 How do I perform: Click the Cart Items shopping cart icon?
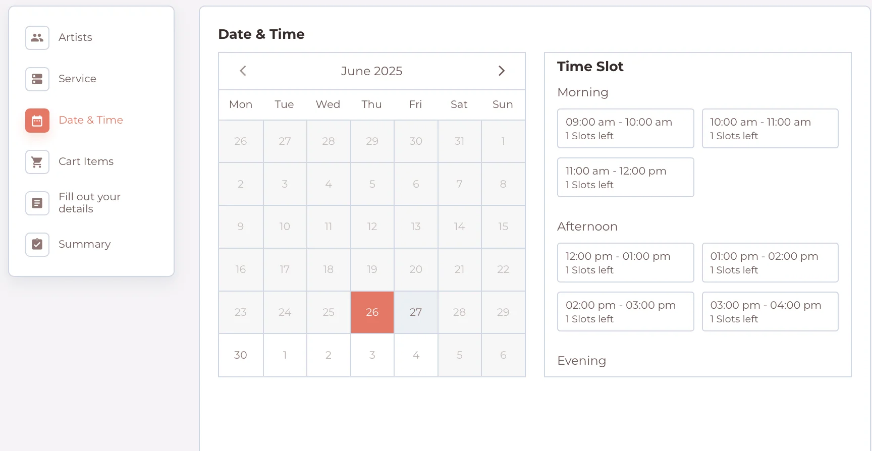click(x=37, y=162)
